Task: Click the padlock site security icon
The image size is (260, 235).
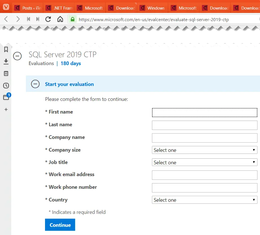Action: tap(72, 19)
